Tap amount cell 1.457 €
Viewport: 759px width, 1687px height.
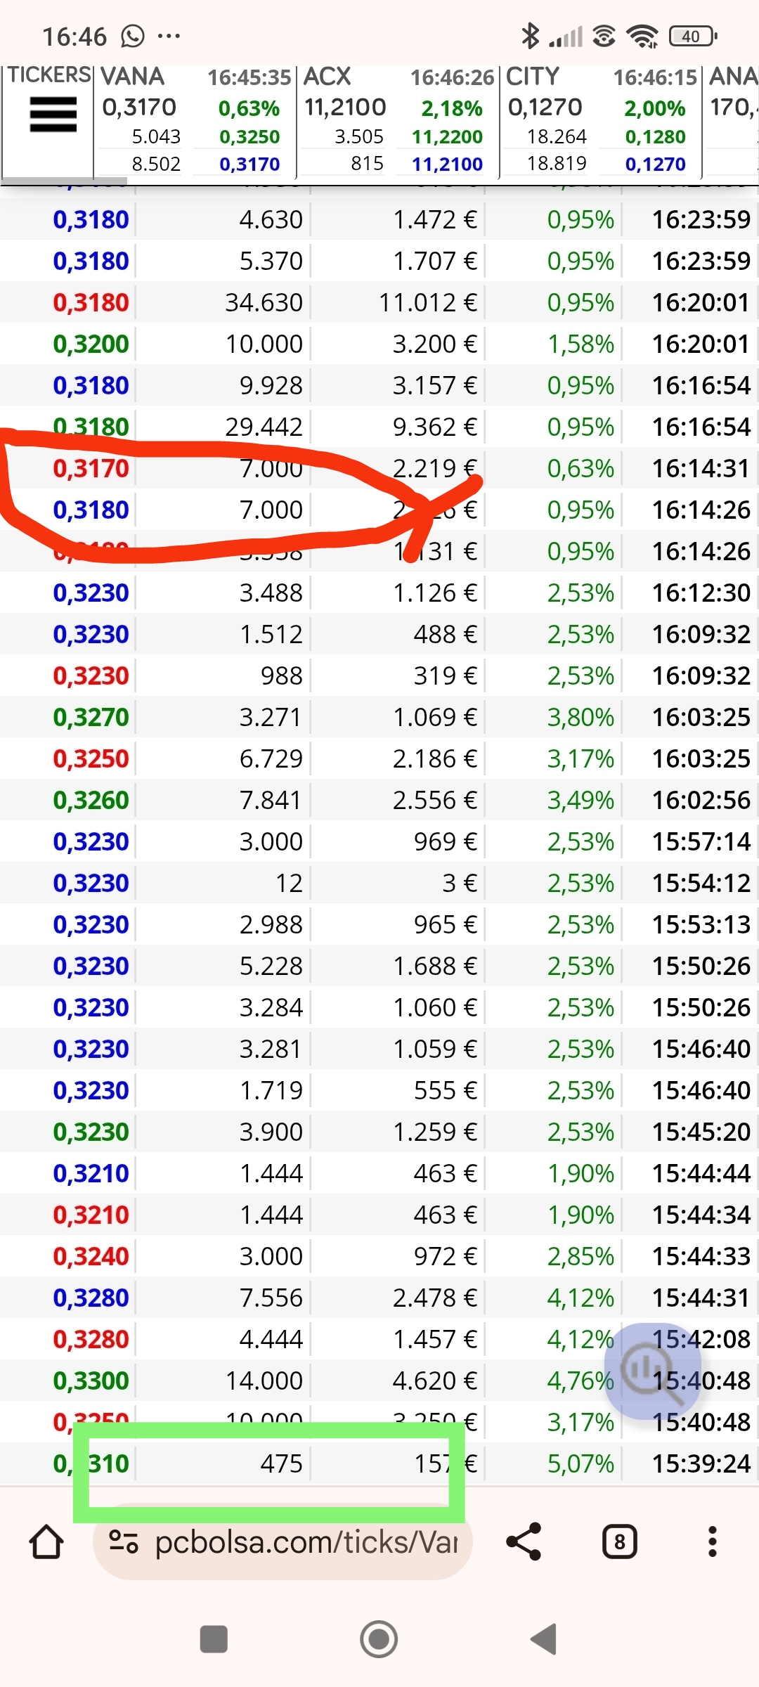click(435, 1339)
